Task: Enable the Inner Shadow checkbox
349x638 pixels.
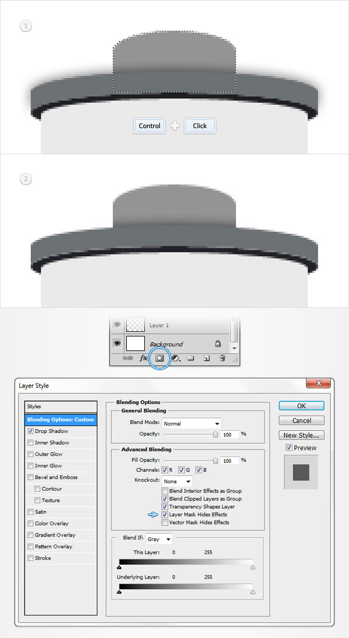Action: point(30,442)
